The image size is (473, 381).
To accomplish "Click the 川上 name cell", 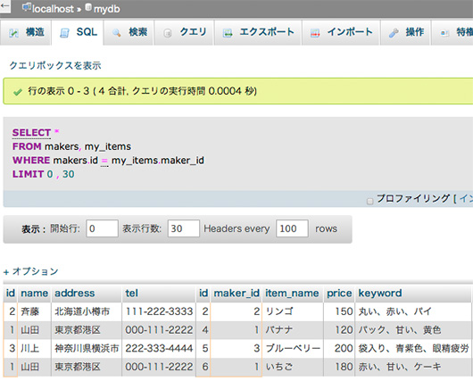I will coord(35,348).
